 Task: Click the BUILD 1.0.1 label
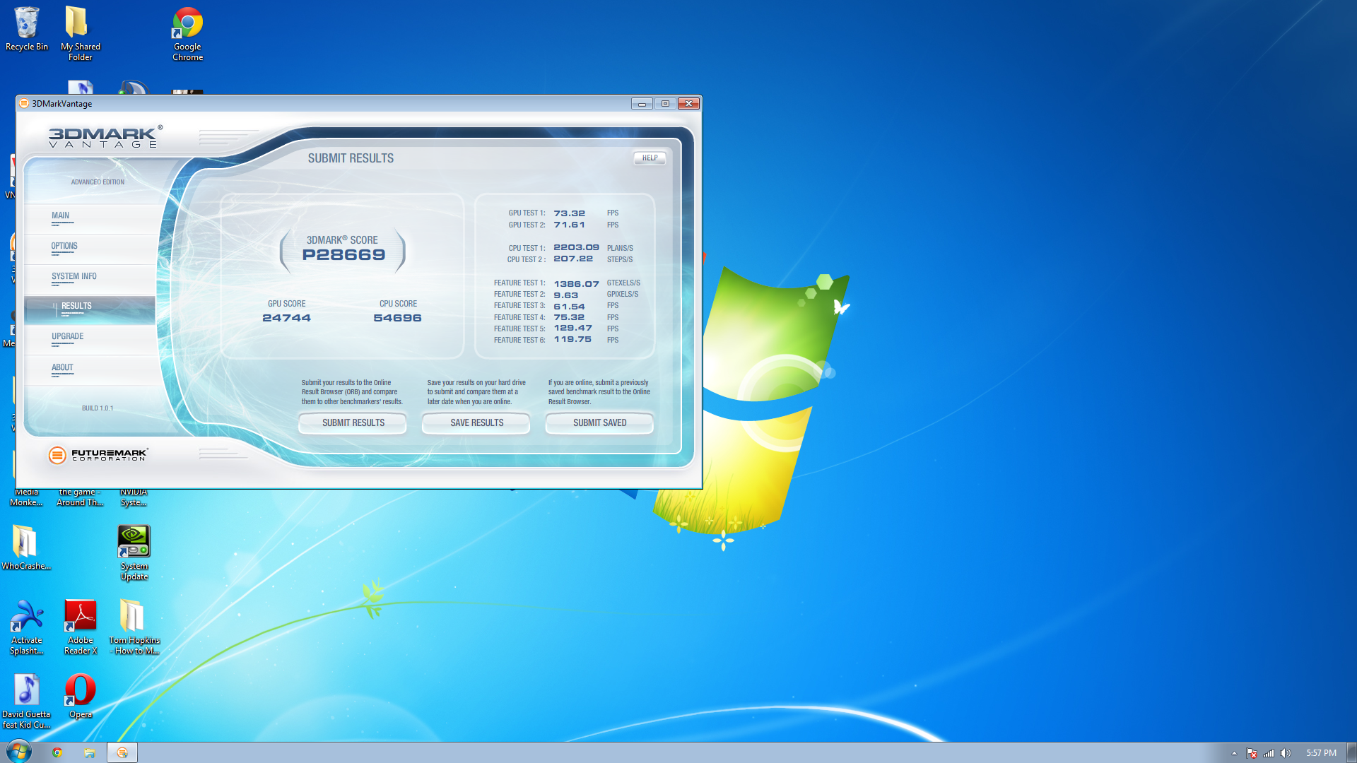click(x=98, y=408)
